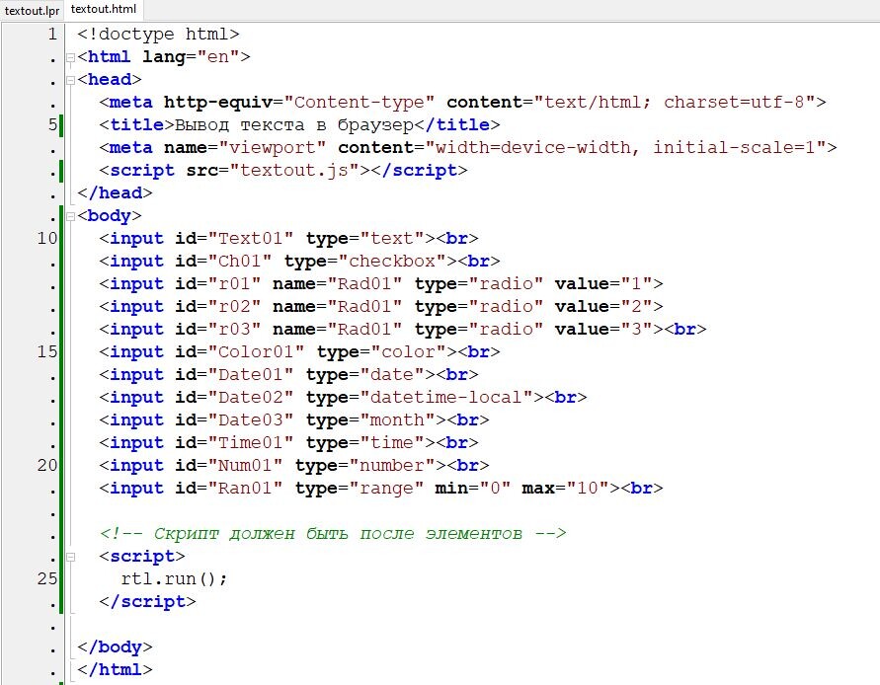
Task: Click the title text Вывод текста в браузер
Action: pyautogui.click(x=294, y=124)
